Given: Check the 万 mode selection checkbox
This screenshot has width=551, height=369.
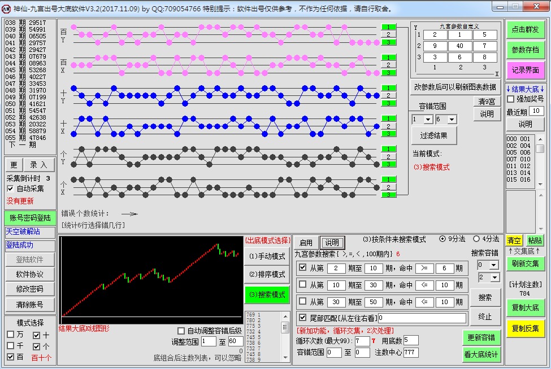Looking at the screenshot, I should coord(11,335).
